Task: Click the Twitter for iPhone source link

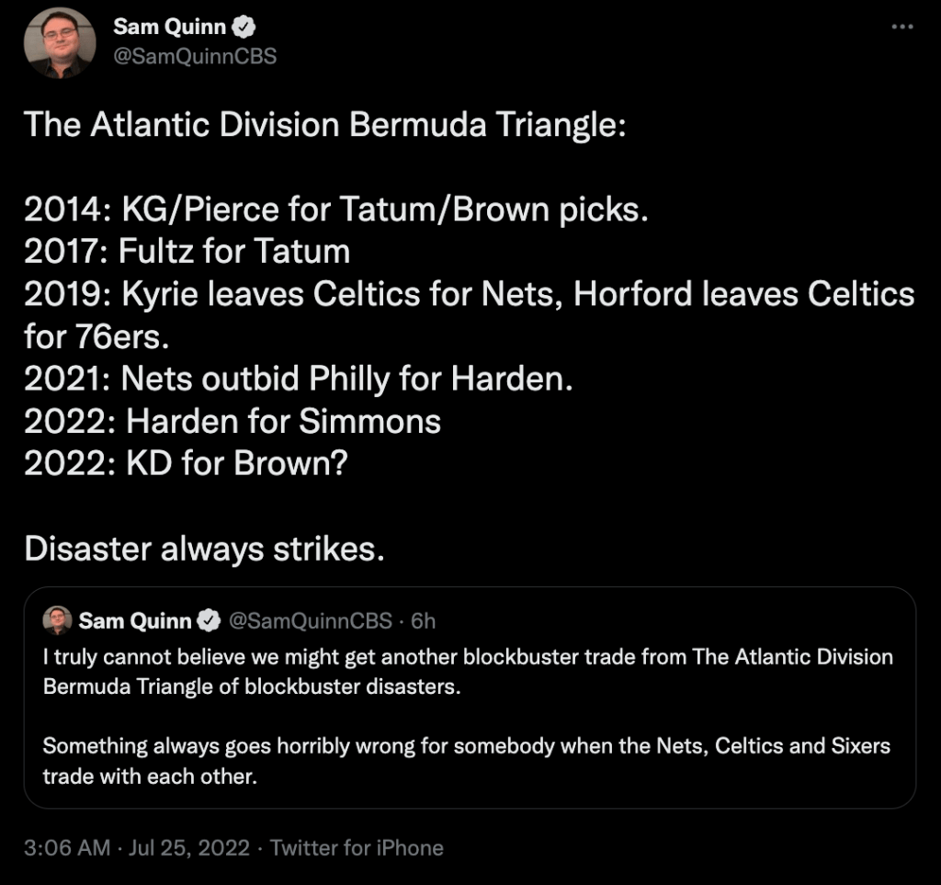Action: tap(357, 847)
